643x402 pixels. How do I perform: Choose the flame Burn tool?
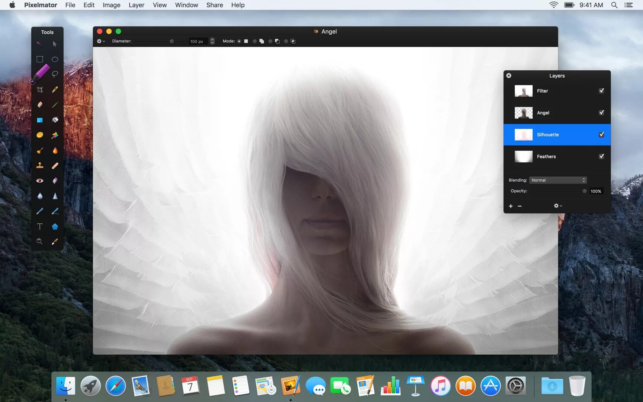pyautogui.click(x=55, y=150)
